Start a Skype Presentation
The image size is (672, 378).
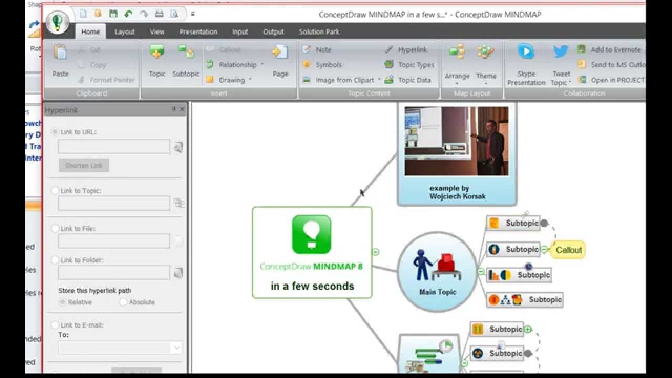click(x=527, y=64)
